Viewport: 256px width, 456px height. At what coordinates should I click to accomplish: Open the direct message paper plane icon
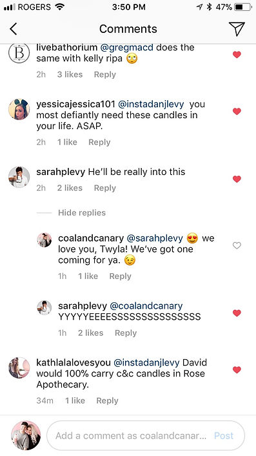[x=237, y=29]
